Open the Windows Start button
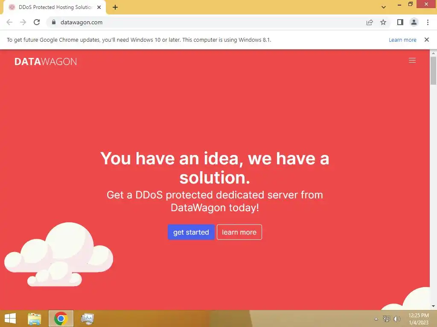This screenshot has height=327, width=437. click(10, 318)
